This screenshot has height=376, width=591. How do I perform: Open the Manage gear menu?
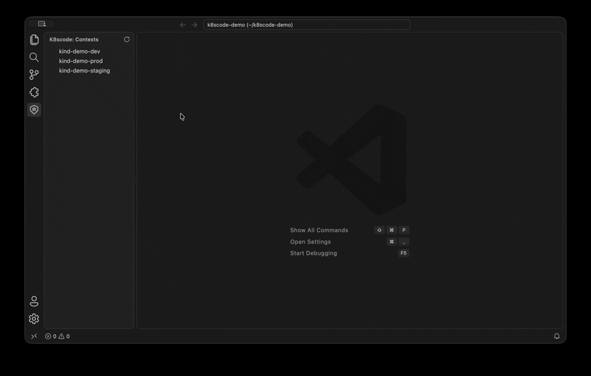(x=34, y=319)
